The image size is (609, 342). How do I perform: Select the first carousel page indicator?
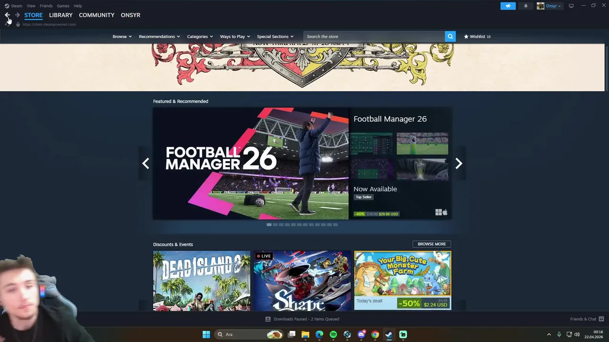click(x=269, y=225)
